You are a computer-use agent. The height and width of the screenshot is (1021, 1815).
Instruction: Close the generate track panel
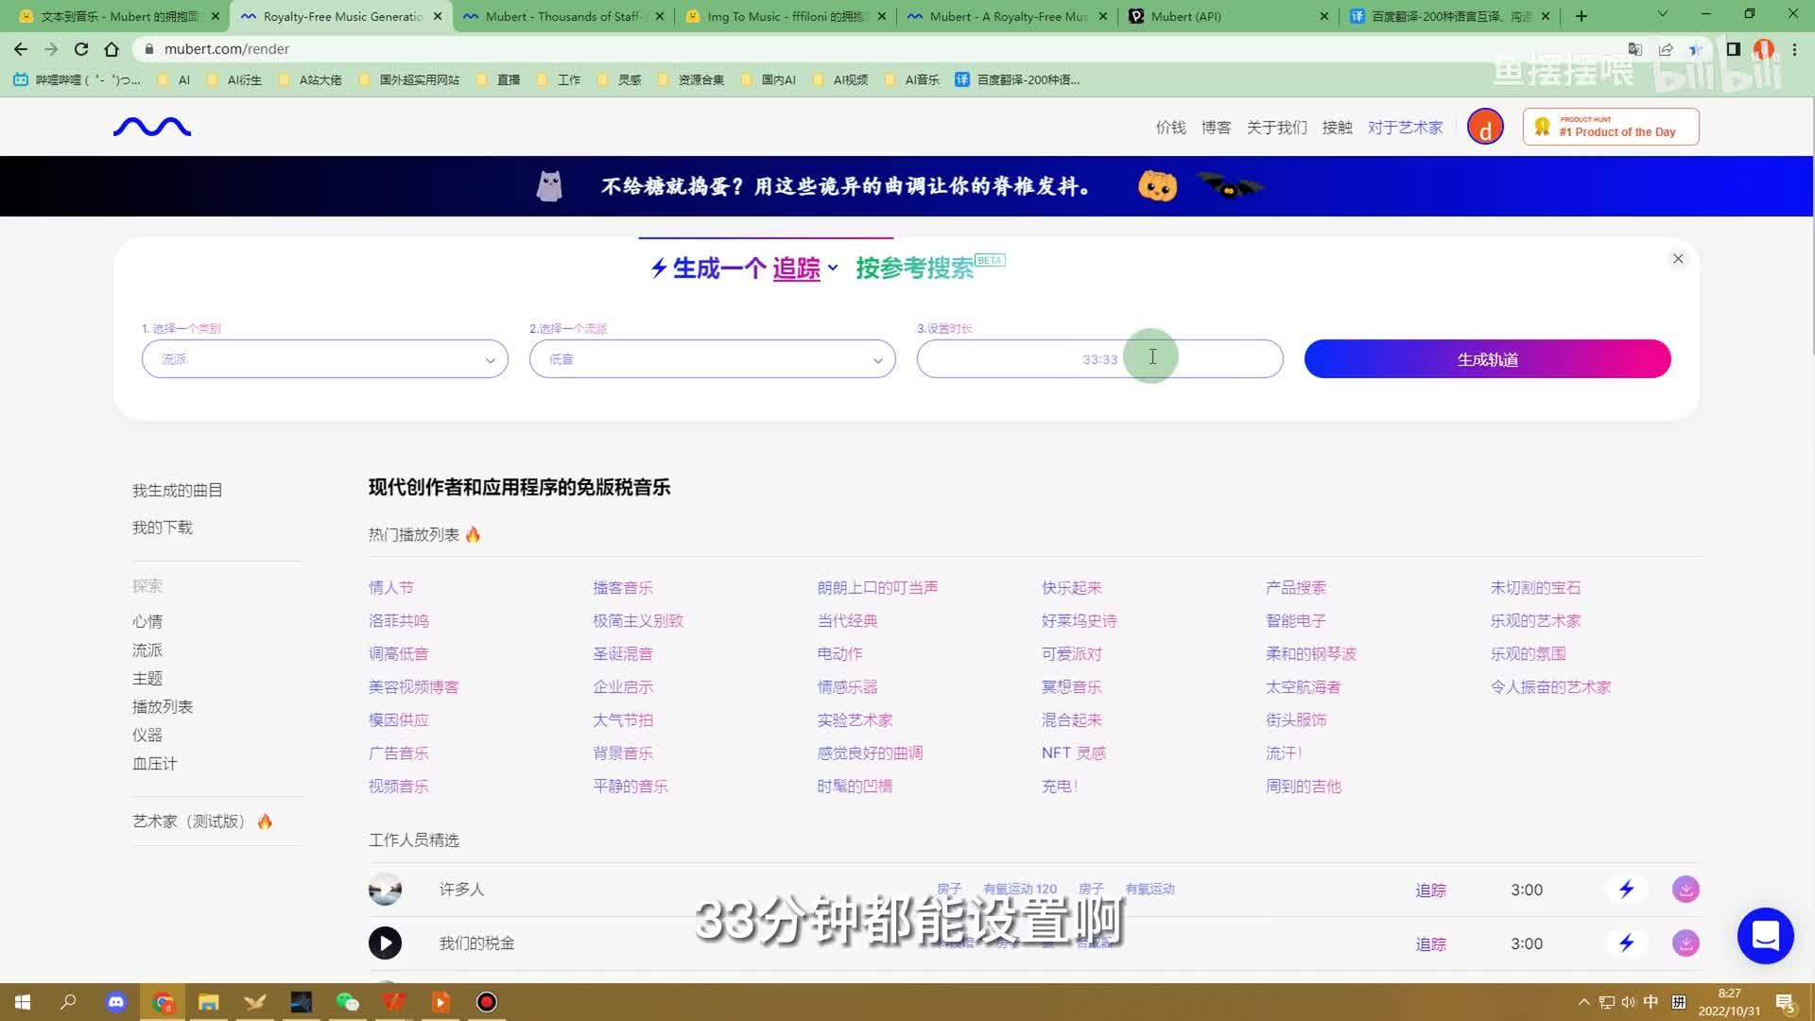(x=1678, y=259)
